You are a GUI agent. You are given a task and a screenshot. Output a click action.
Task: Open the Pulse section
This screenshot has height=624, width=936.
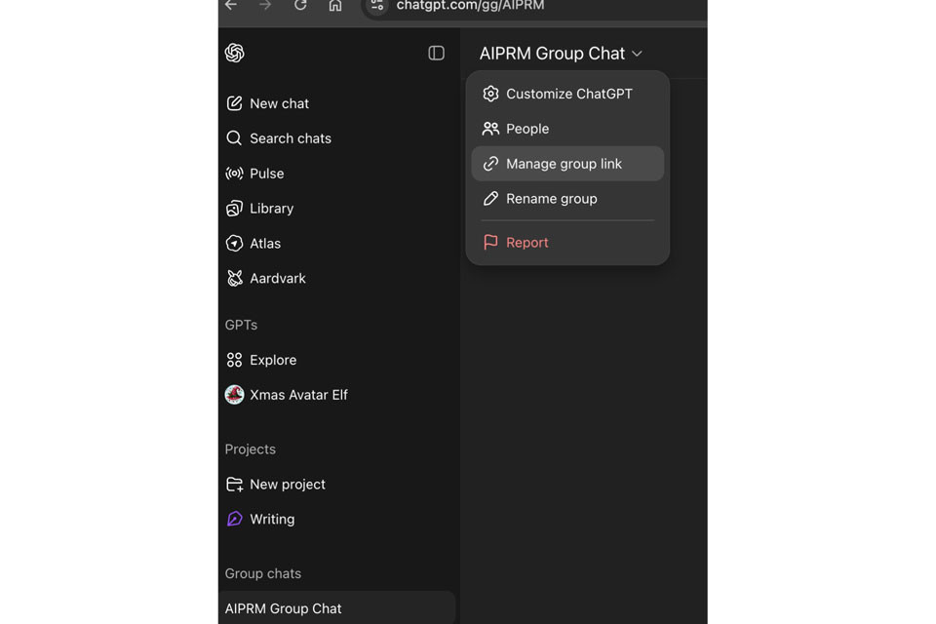266,174
